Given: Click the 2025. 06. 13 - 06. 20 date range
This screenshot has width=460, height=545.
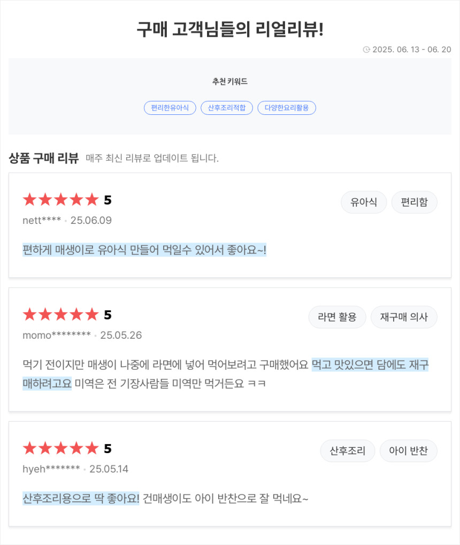Looking at the screenshot, I should tap(412, 50).
